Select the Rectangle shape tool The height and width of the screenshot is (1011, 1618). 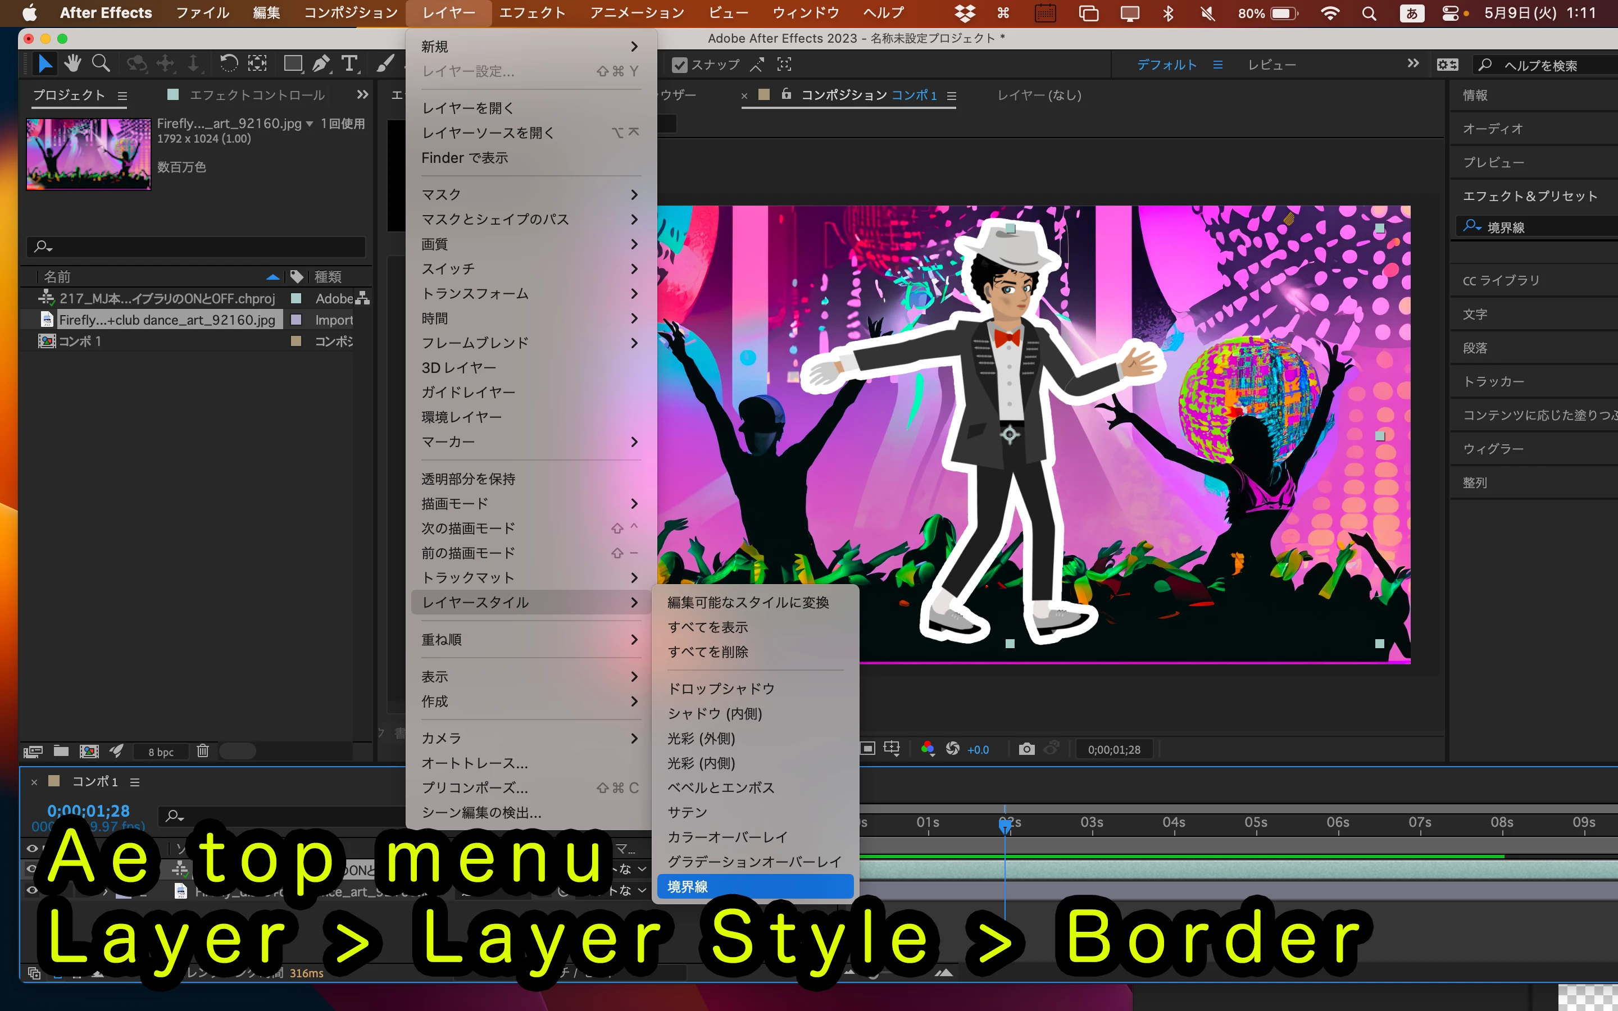click(292, 63)
